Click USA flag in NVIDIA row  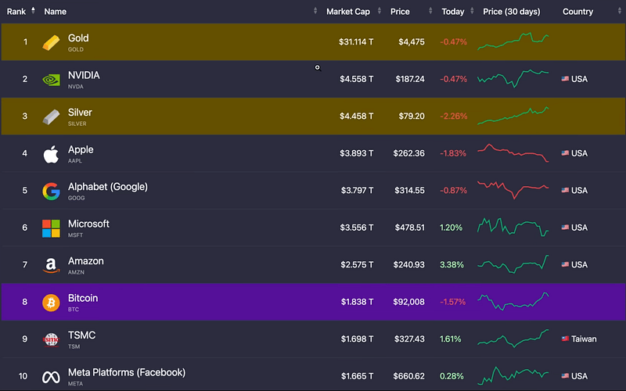coord(565,79)
